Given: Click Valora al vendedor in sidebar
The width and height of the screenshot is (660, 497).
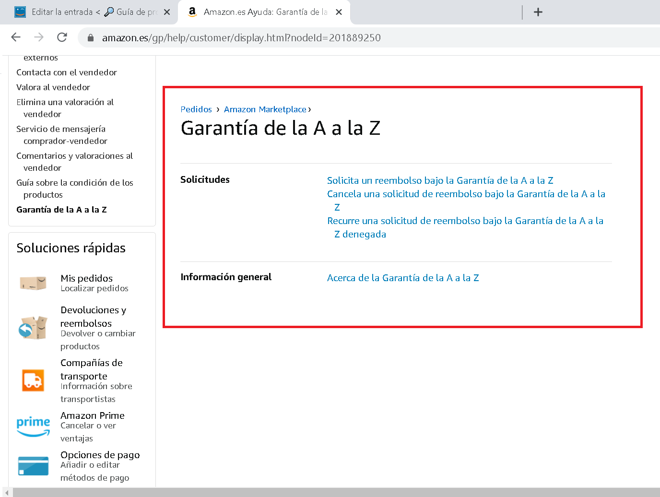Looking at the screenshot, I should click(x=53, y=87).
